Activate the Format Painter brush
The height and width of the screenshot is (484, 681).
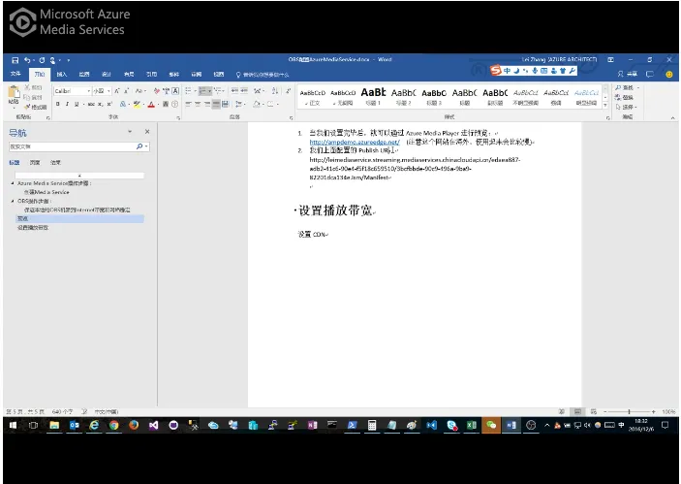(x=35, y=107)
